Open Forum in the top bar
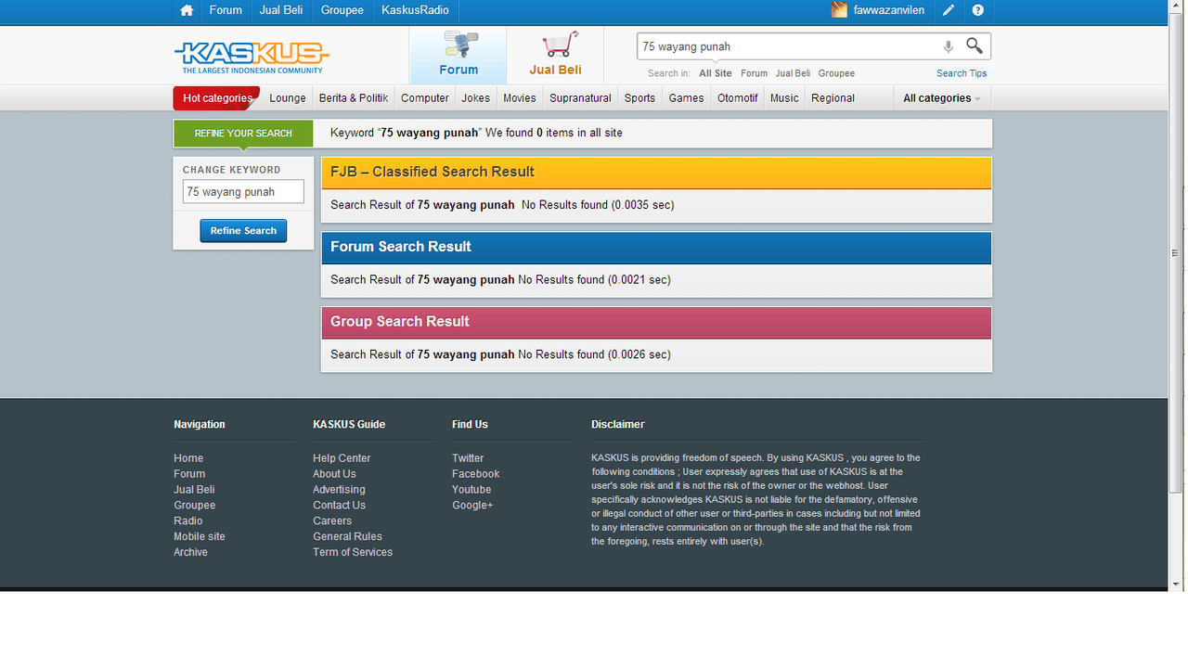The height and width of the screenshot is (668, 1188). point(226,10)
